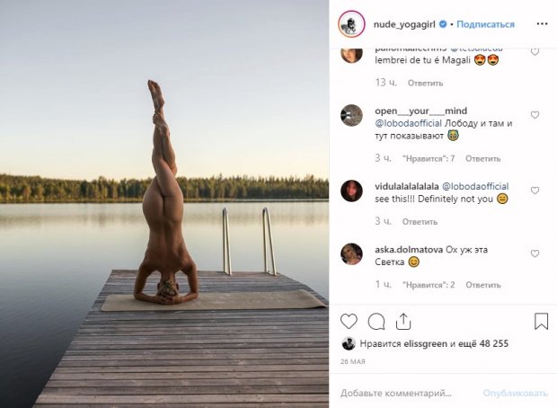Like the post with the heart icon
The image size is (557, 408).
coord(349,321)
